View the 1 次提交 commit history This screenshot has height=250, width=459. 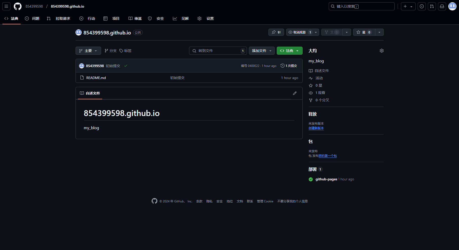[289, 66]
